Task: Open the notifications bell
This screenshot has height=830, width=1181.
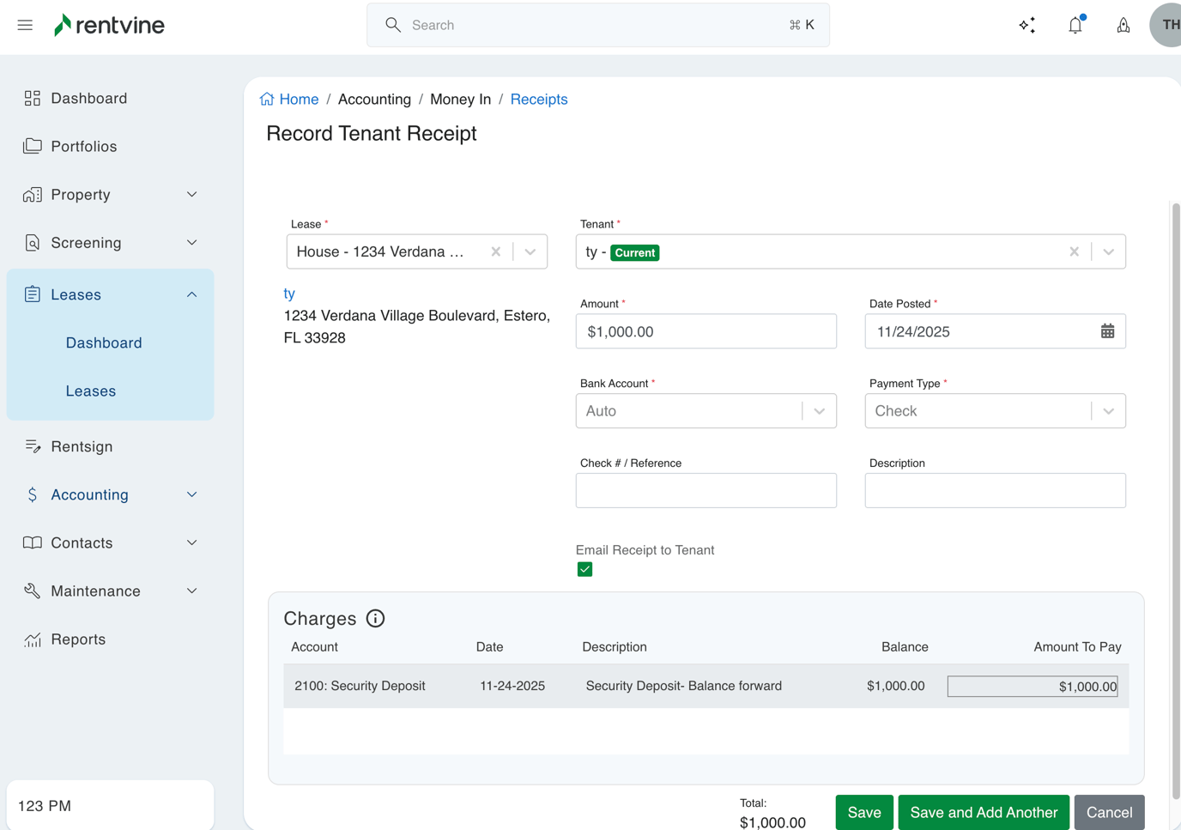Action: (x=1075, y=25)
